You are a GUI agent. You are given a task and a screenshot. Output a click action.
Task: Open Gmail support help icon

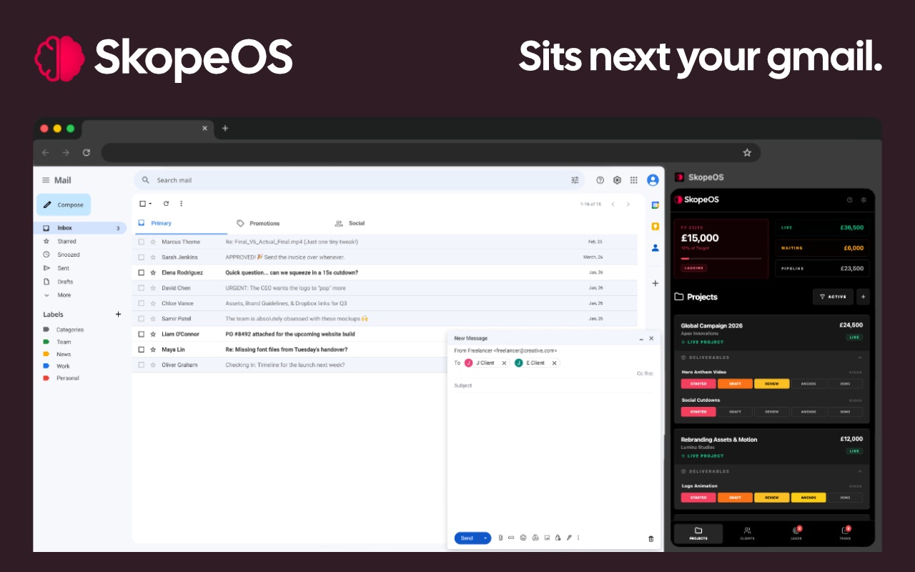pos(600,180)
